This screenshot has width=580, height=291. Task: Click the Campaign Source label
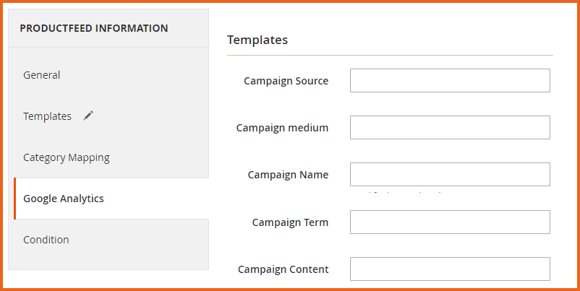tap(286, 81)
